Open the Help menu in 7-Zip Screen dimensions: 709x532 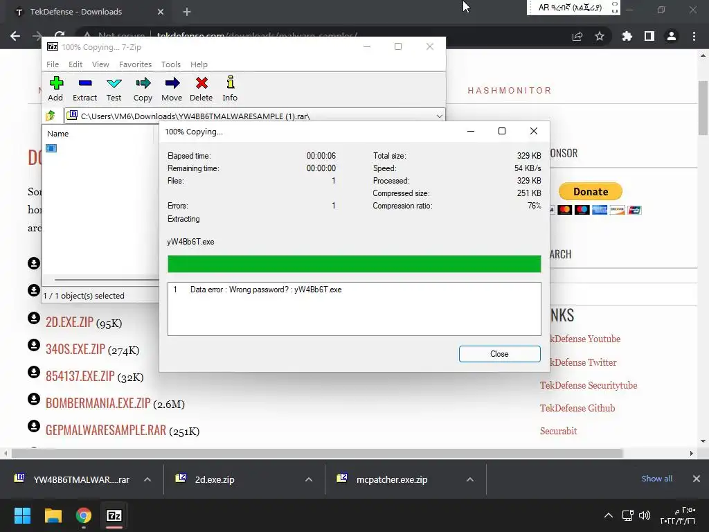point(199,64)
